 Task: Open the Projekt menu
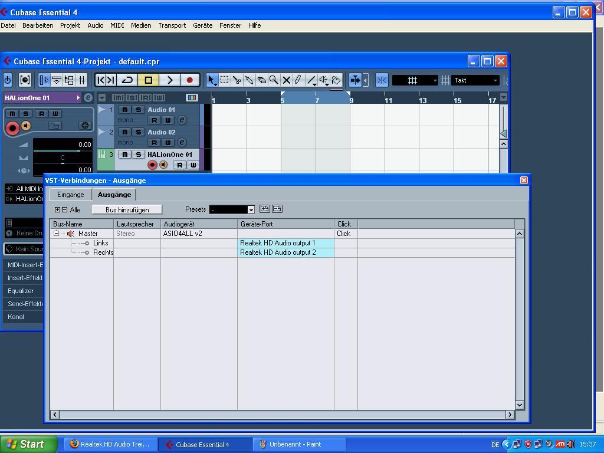pos(70,25)
